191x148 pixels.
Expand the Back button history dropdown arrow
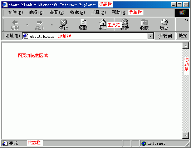point(28,25)
